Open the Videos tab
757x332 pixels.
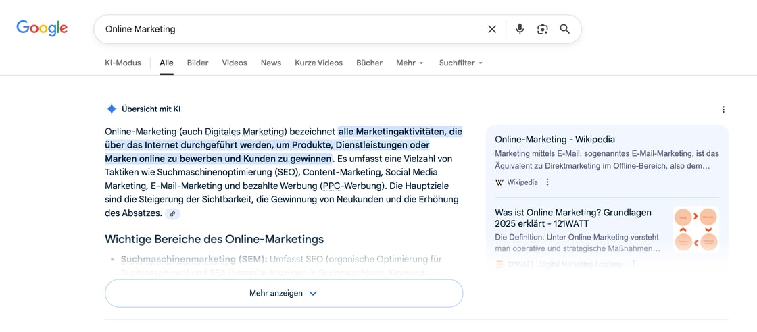[x=235, y=63]
